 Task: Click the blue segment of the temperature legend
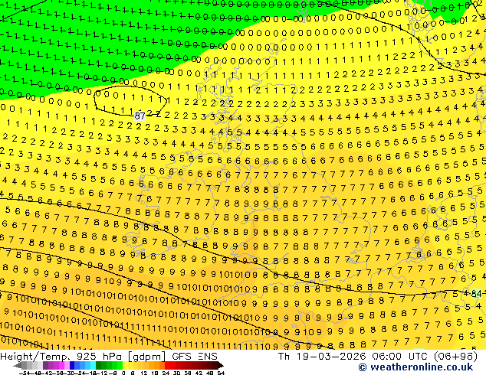(x=83, y=366)
